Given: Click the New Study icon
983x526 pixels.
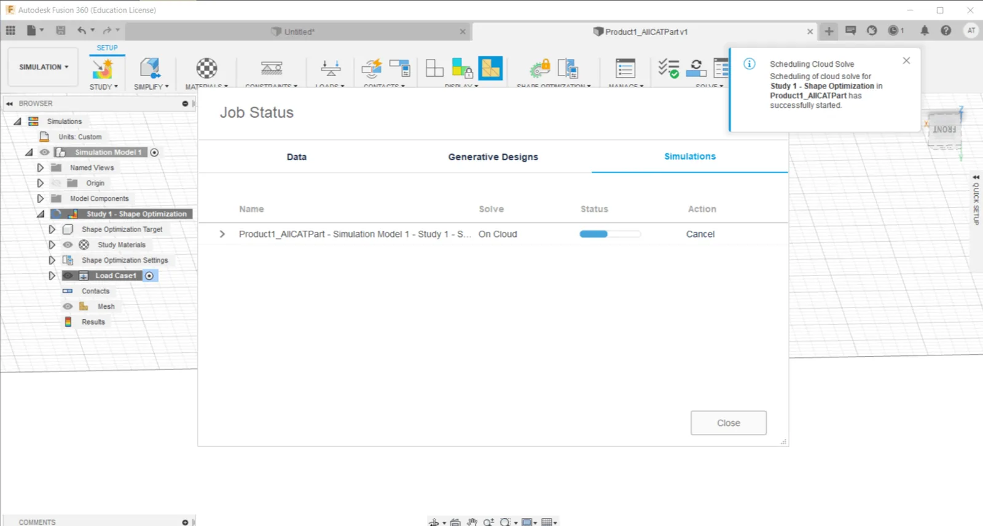Looking at the screenshot, I should click(103, 68).
